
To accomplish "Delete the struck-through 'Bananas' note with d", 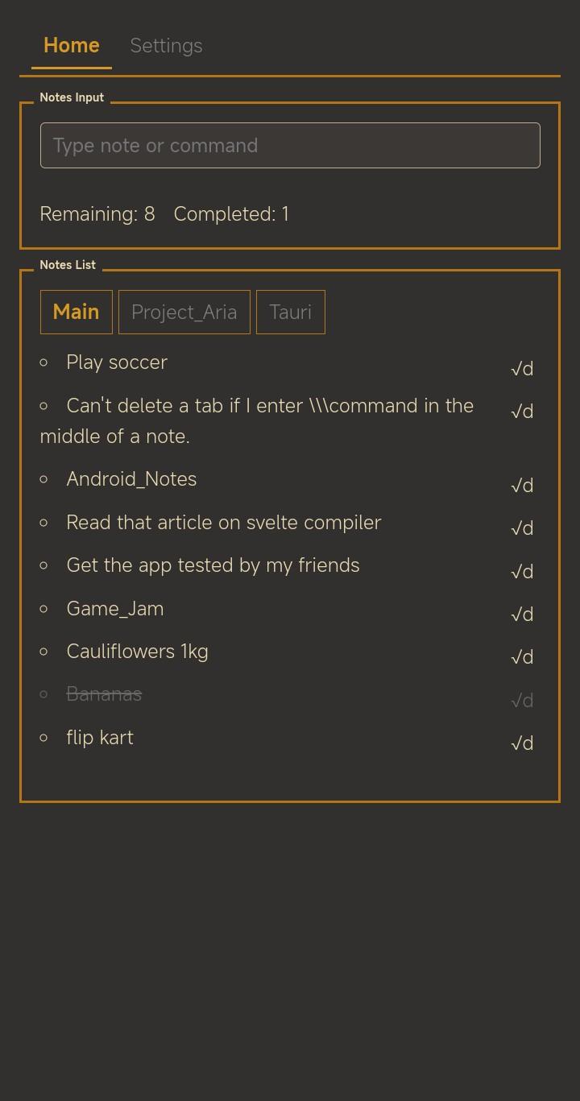I will (x=528, y=701).
